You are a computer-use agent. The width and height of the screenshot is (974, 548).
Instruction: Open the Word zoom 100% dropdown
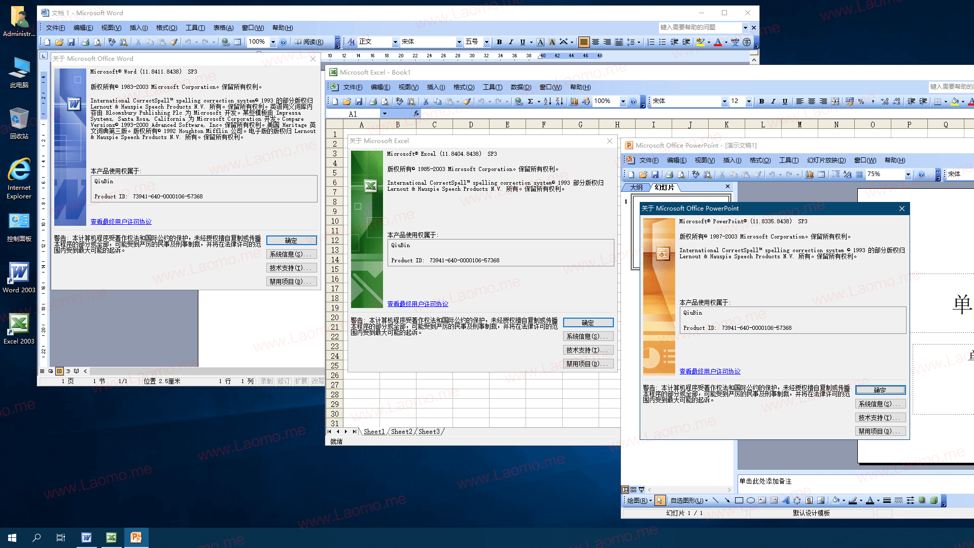273,42
